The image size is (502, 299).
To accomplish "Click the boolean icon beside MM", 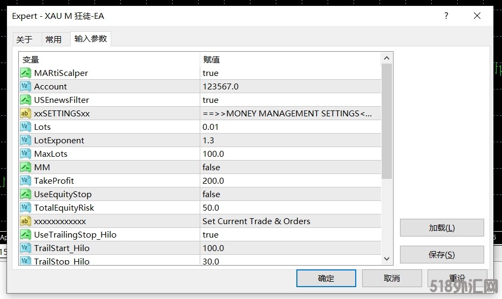I will [25, 167].
